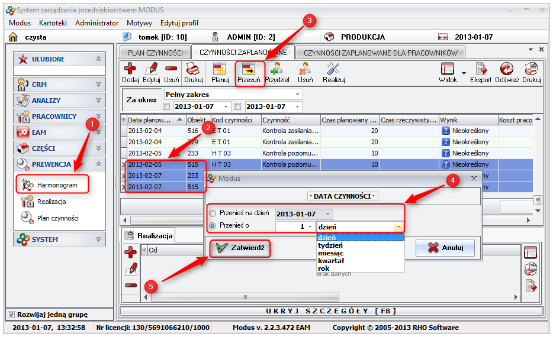The height and width of the screenshot is (337, 553).
Task: Select the 'Przenieś na dzień' radio button
Action: [213, 214]
